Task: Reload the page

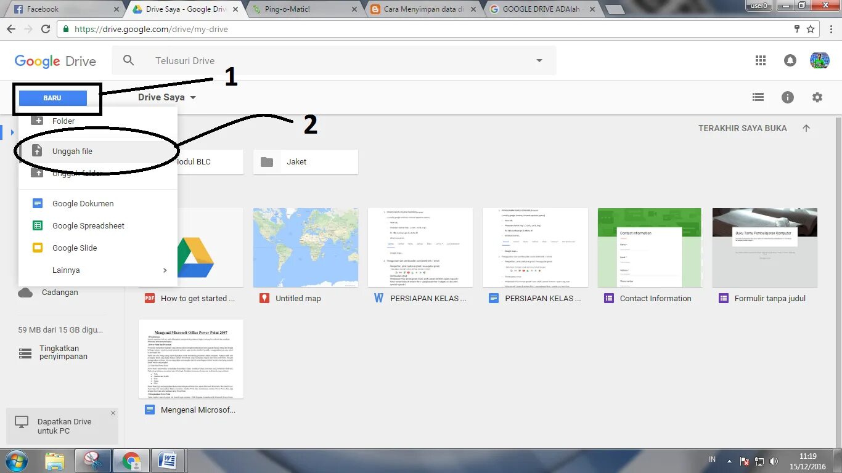Action: click(x=45, y=29)
